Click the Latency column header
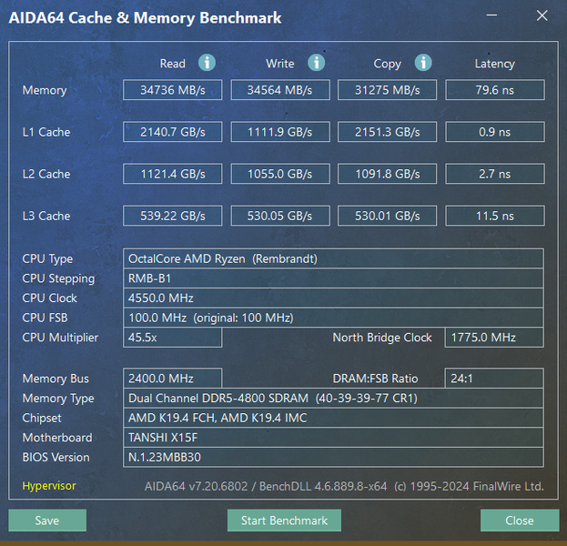Screen dimensions: 567x546 pos(495,64)
